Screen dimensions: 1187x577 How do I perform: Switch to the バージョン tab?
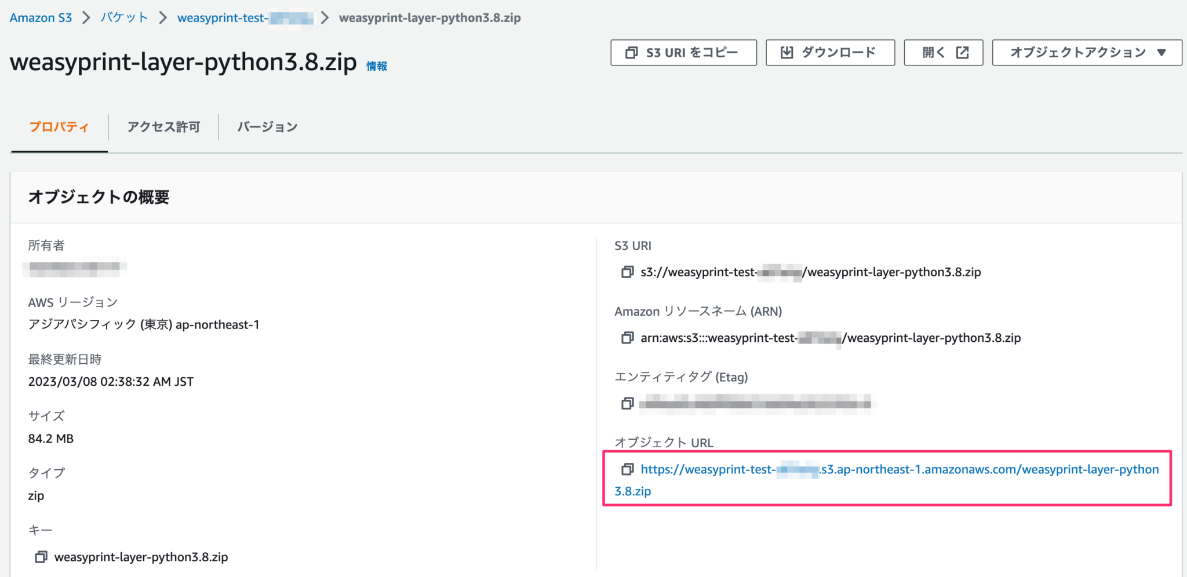click(x=267, y=126)
